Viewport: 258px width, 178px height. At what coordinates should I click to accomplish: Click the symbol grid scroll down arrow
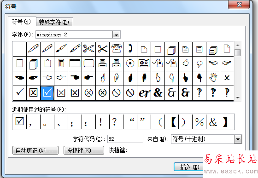238,98
